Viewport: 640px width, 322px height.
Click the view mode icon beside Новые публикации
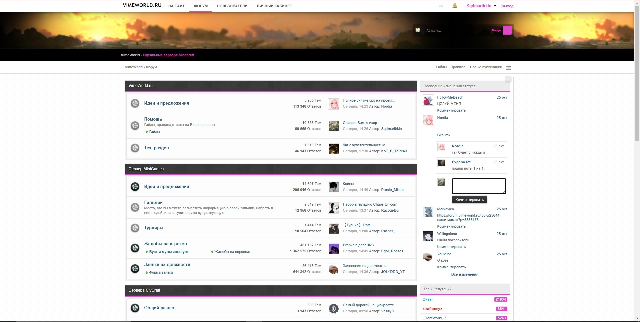point(509,67)
